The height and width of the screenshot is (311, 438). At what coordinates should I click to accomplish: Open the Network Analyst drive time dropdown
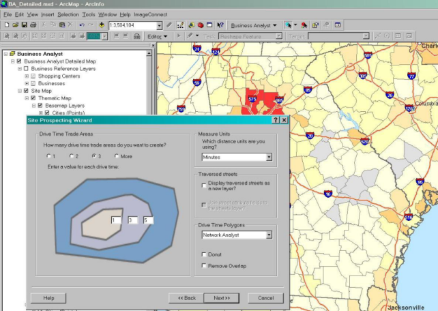pos(269,235)
